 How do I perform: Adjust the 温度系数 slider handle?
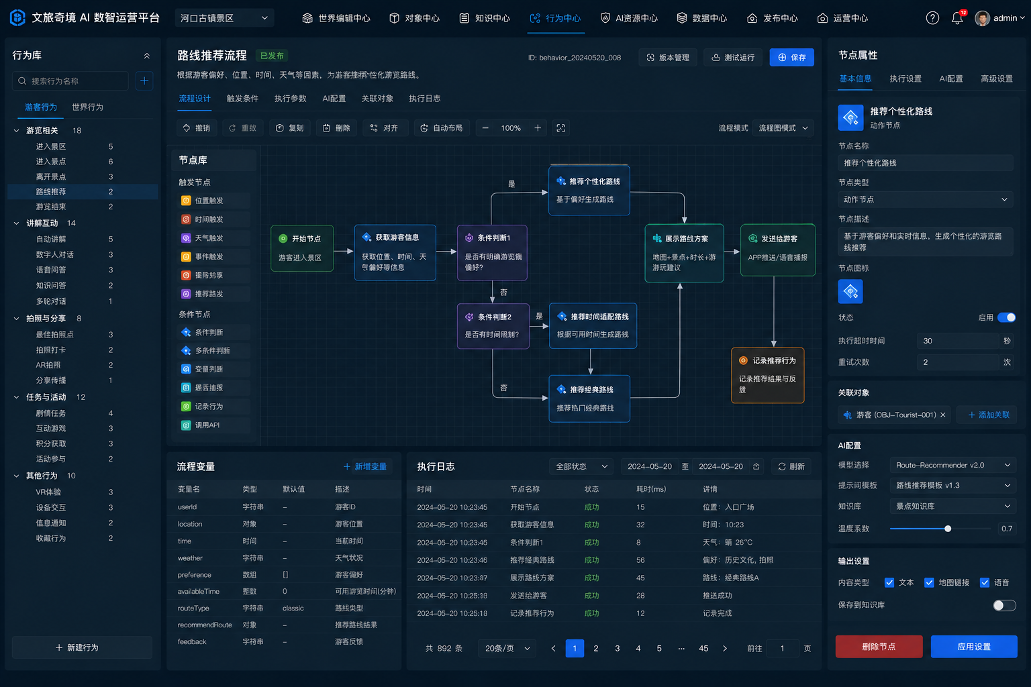[948, 529]
